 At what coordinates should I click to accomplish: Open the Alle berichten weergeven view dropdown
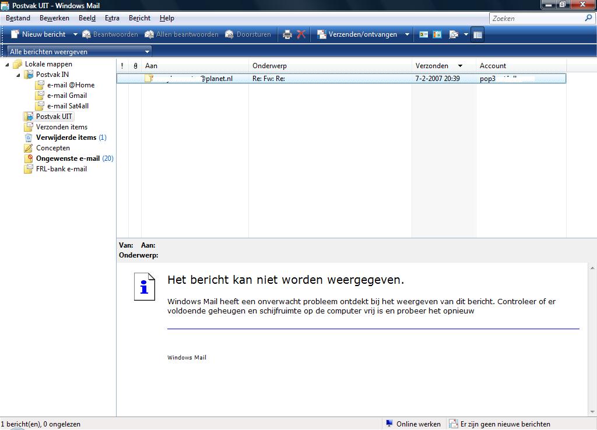tap(79, 51)
